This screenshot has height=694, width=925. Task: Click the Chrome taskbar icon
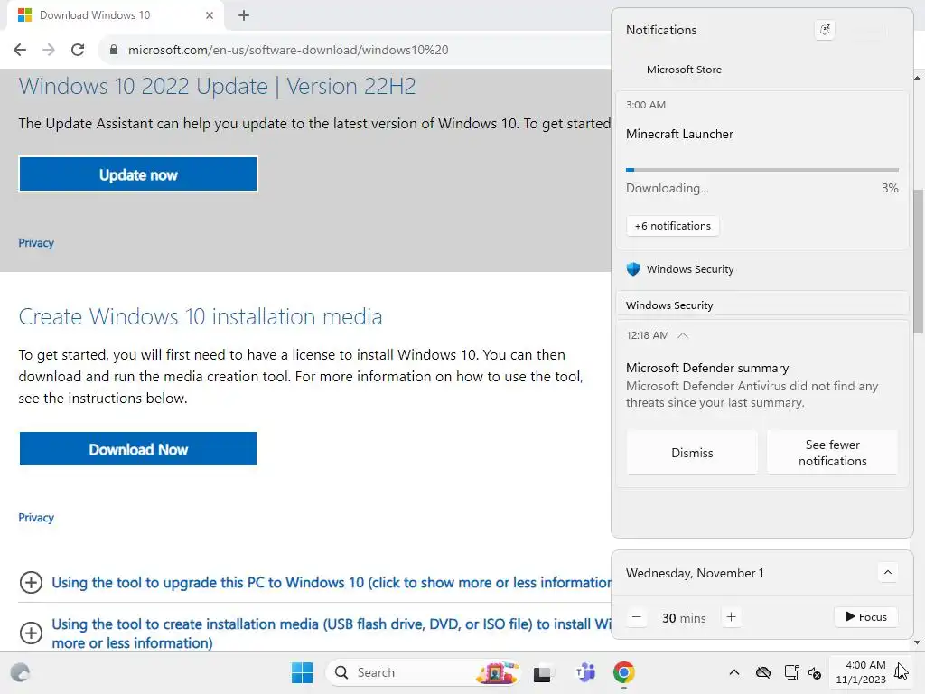tap(623, 672)
